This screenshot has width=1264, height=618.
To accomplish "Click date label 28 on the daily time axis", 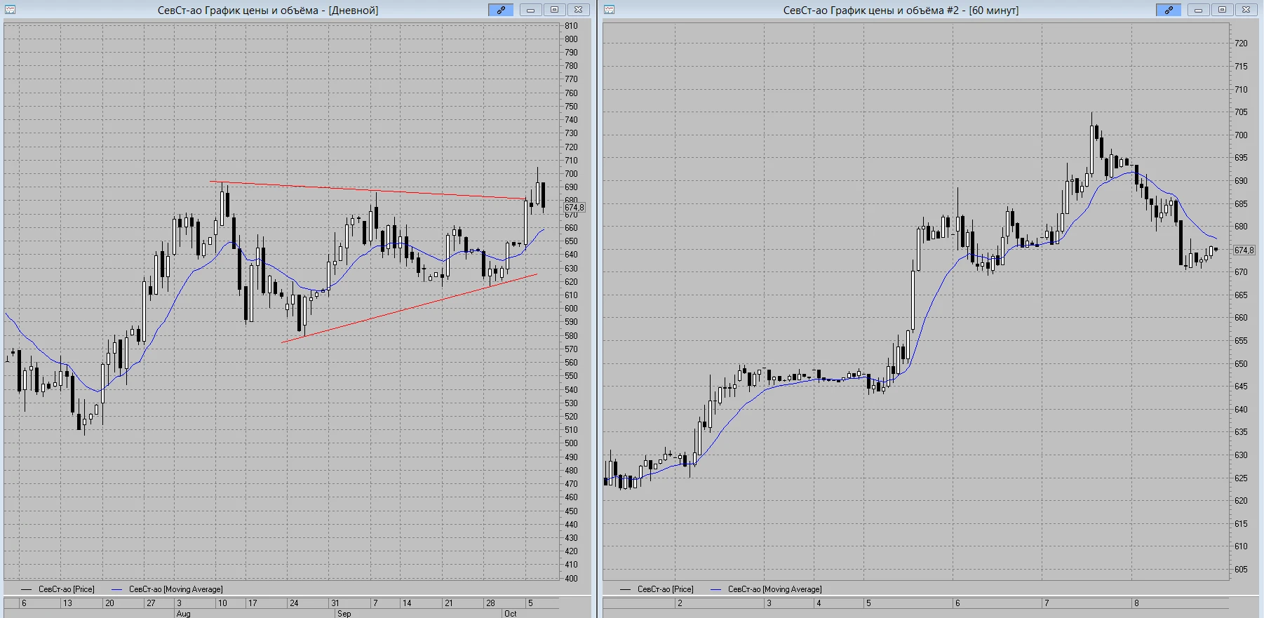I will (490, 603).
